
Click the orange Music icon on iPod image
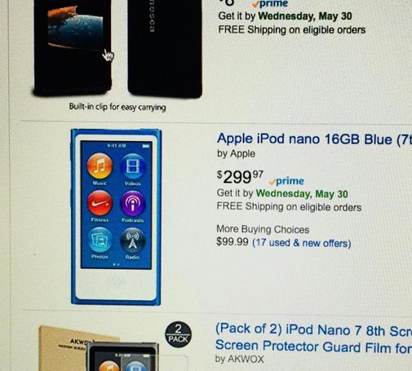(x=100, y=166)
